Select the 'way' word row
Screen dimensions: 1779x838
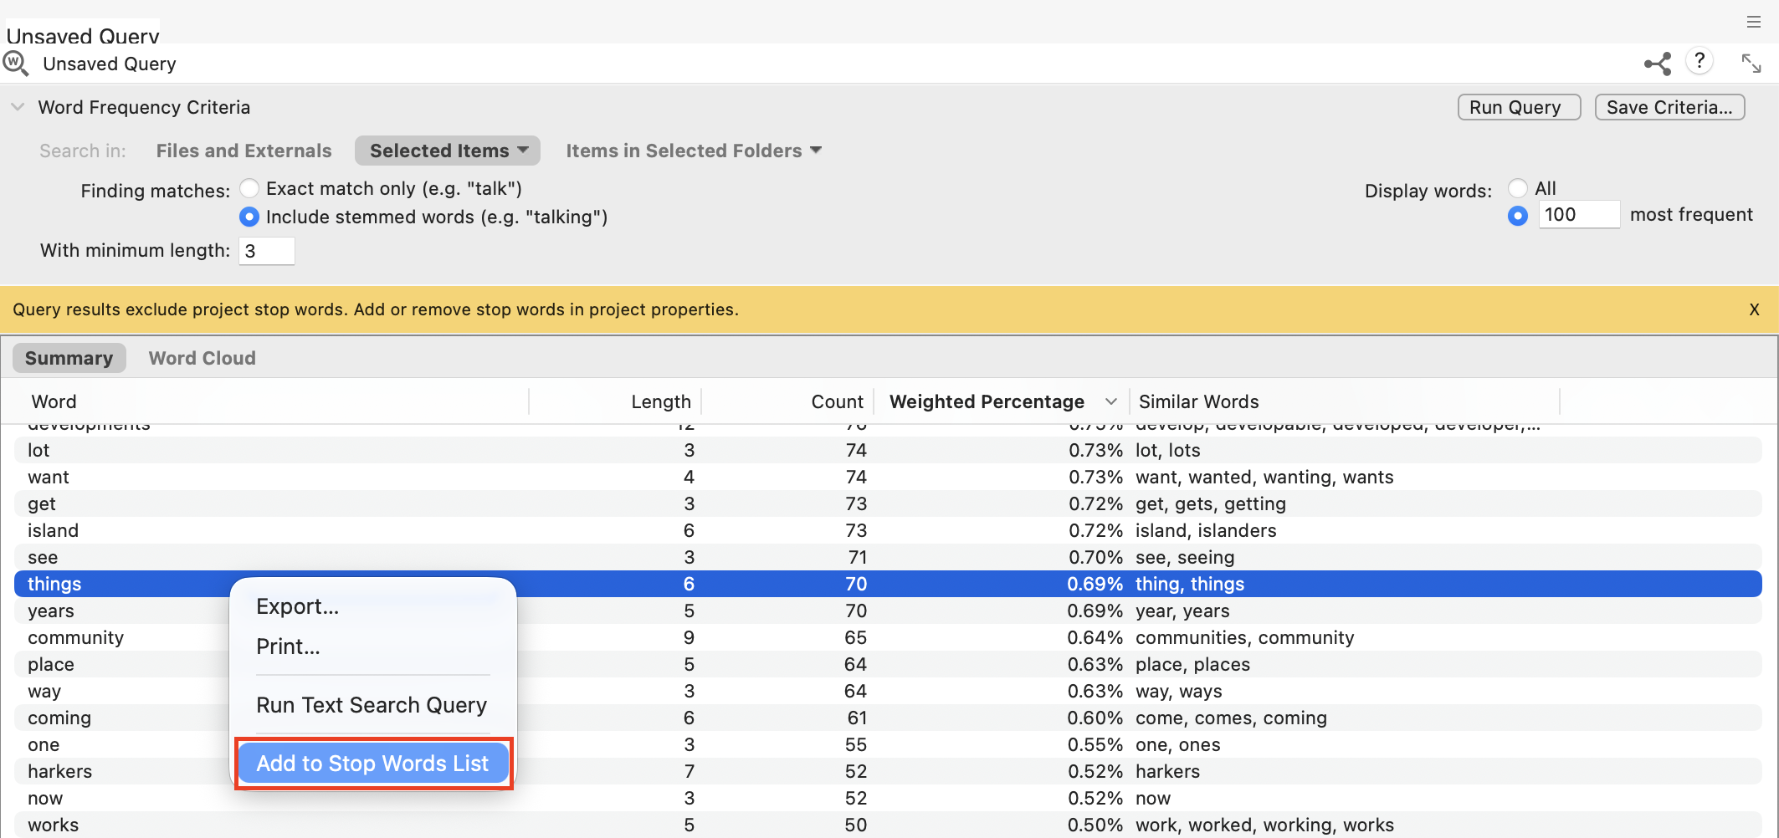point(888,691)
